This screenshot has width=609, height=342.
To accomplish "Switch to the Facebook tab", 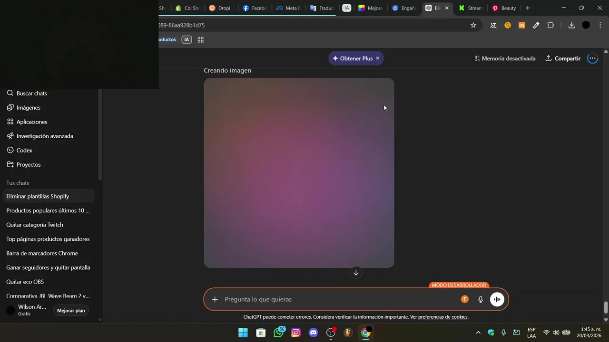I will (x=255, y=8).
